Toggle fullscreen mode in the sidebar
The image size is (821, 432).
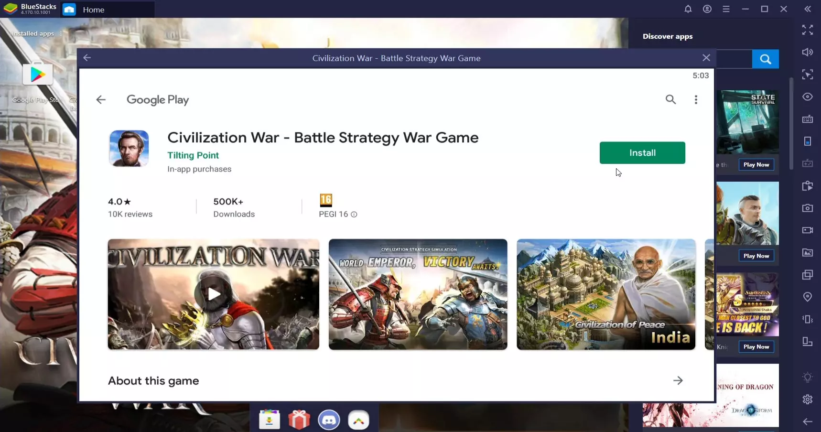(807, 30)
